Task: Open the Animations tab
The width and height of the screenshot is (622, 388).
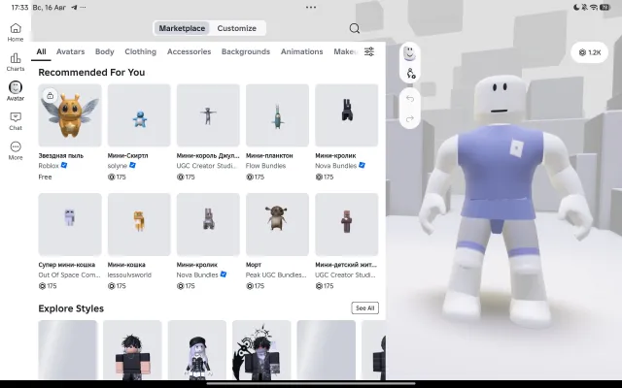Action: [x=302, y=51]
